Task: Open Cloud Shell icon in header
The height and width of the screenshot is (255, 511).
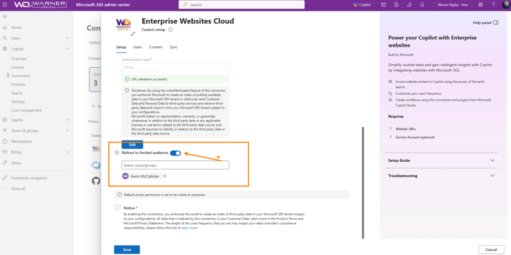Action: pos(384,5)
